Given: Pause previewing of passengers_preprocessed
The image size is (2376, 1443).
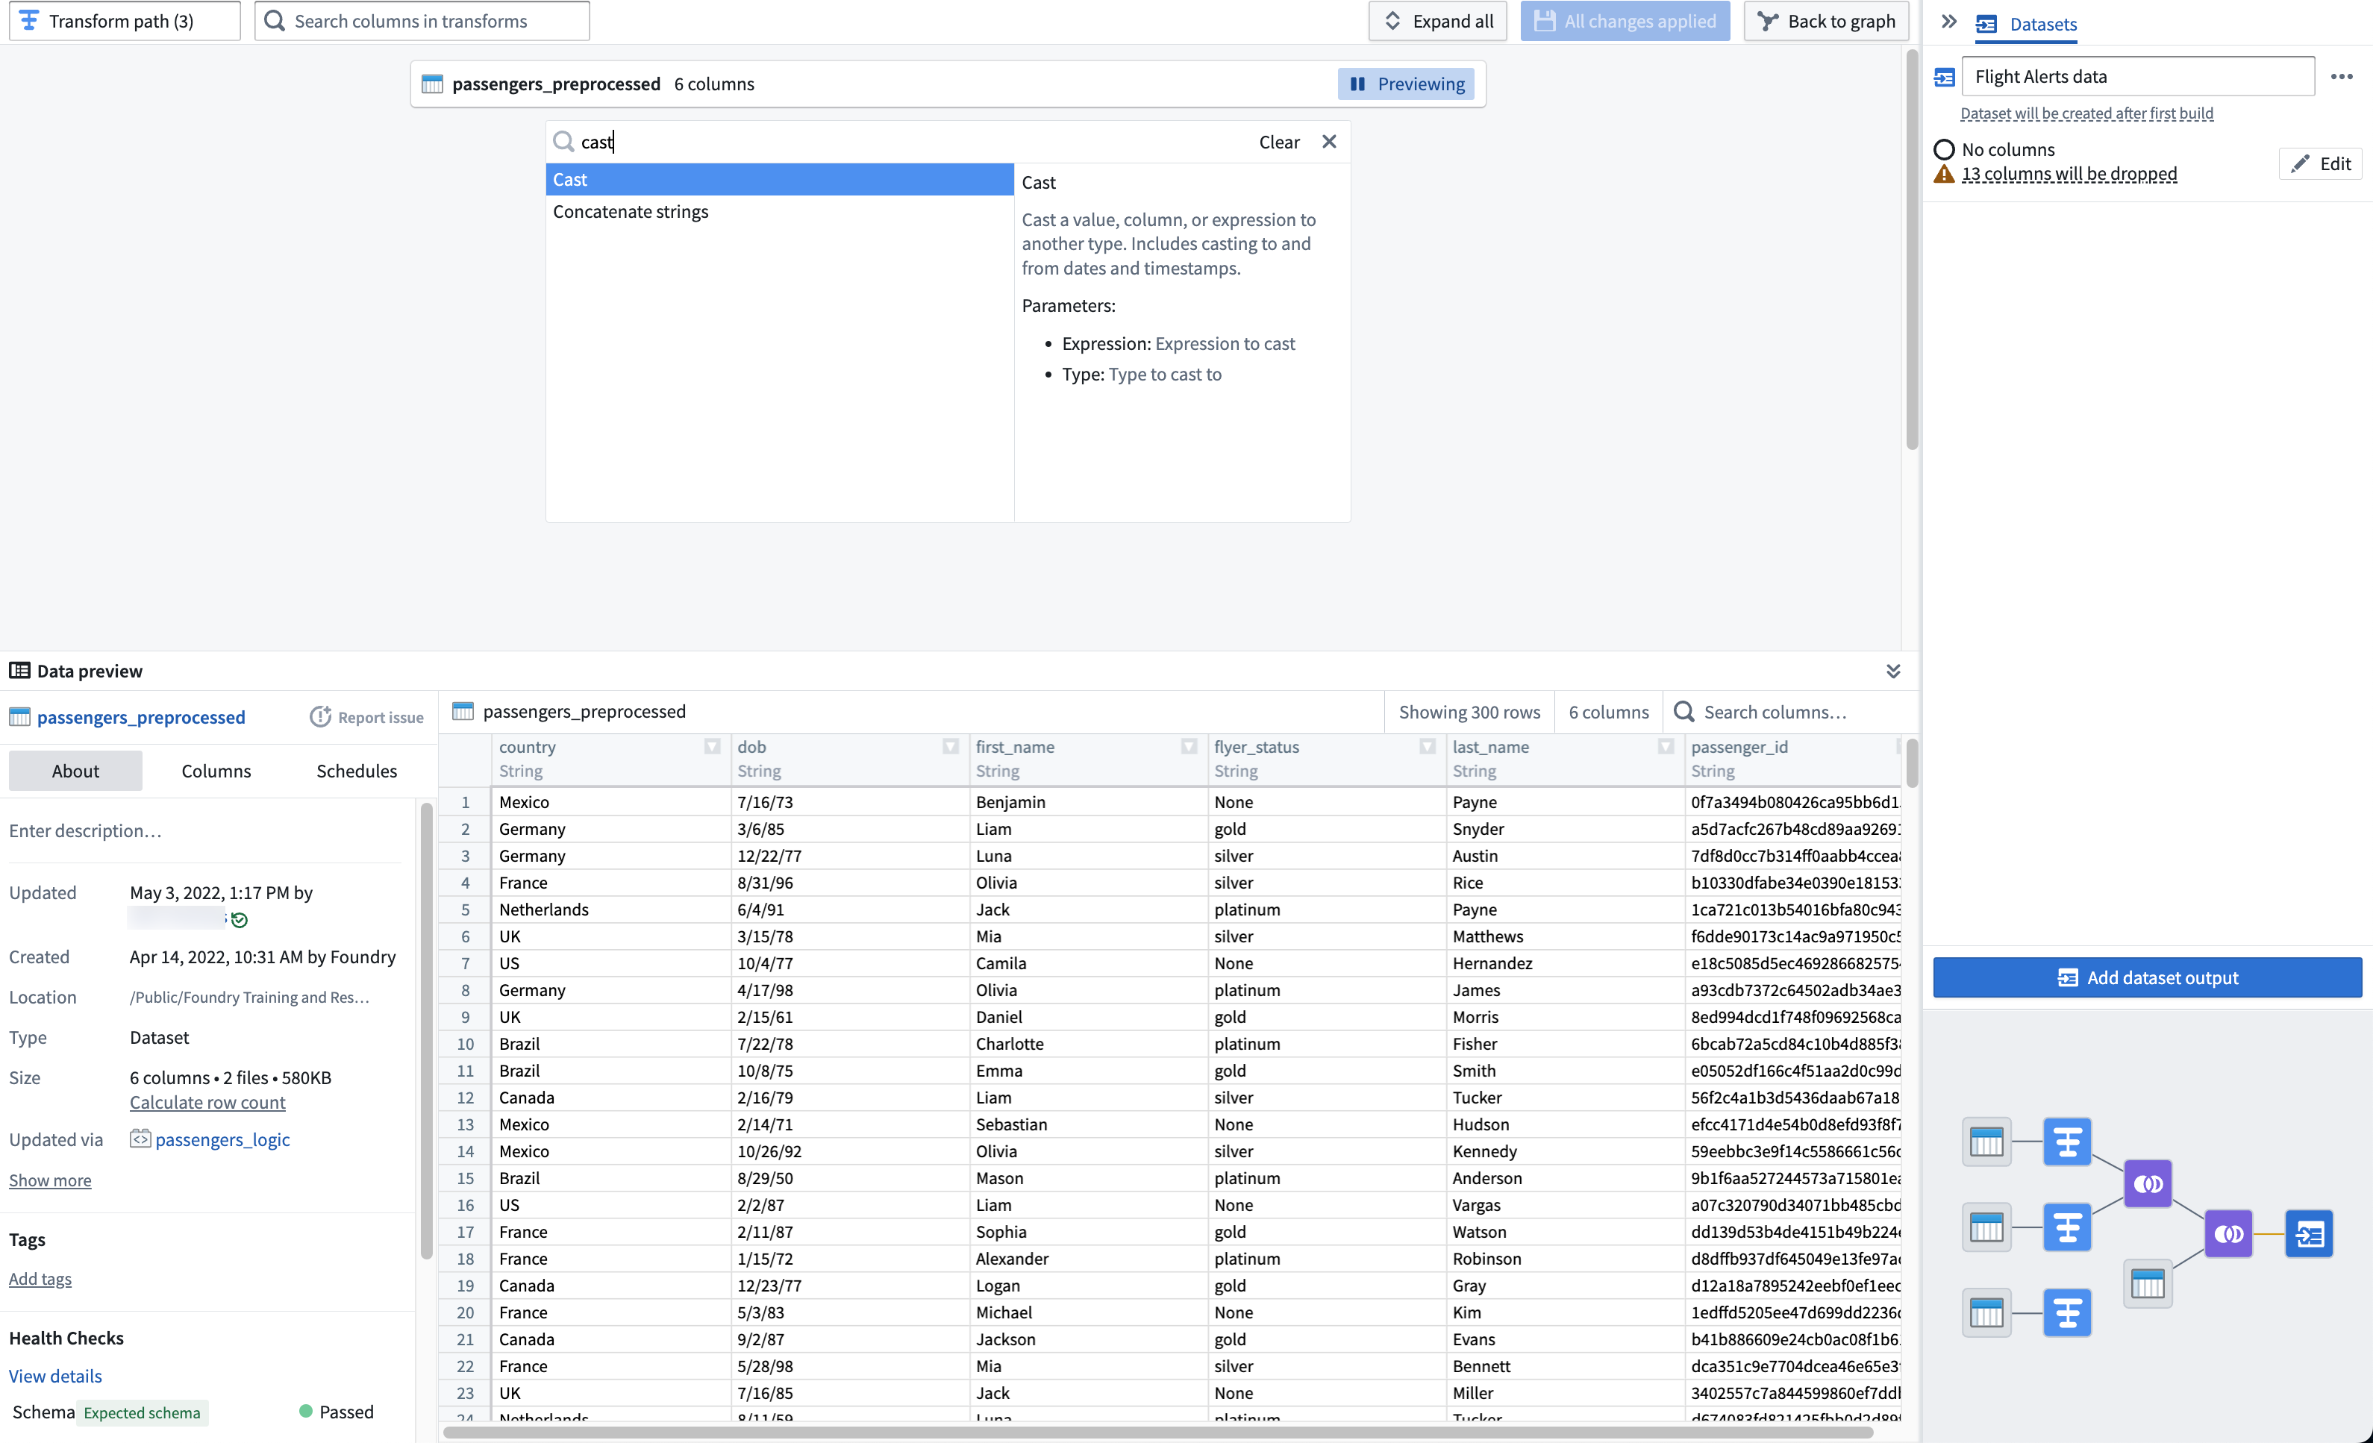Looking at the screenshot, I should pyautogui.click(x=1405, y=84).
